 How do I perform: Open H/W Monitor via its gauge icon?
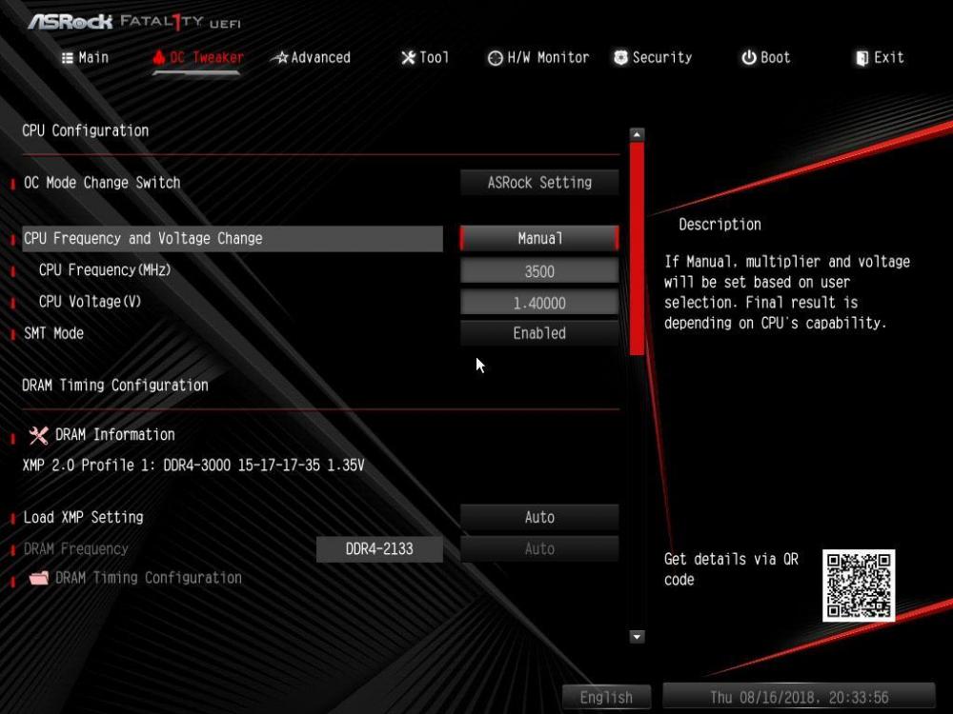[x=495, y=57]
